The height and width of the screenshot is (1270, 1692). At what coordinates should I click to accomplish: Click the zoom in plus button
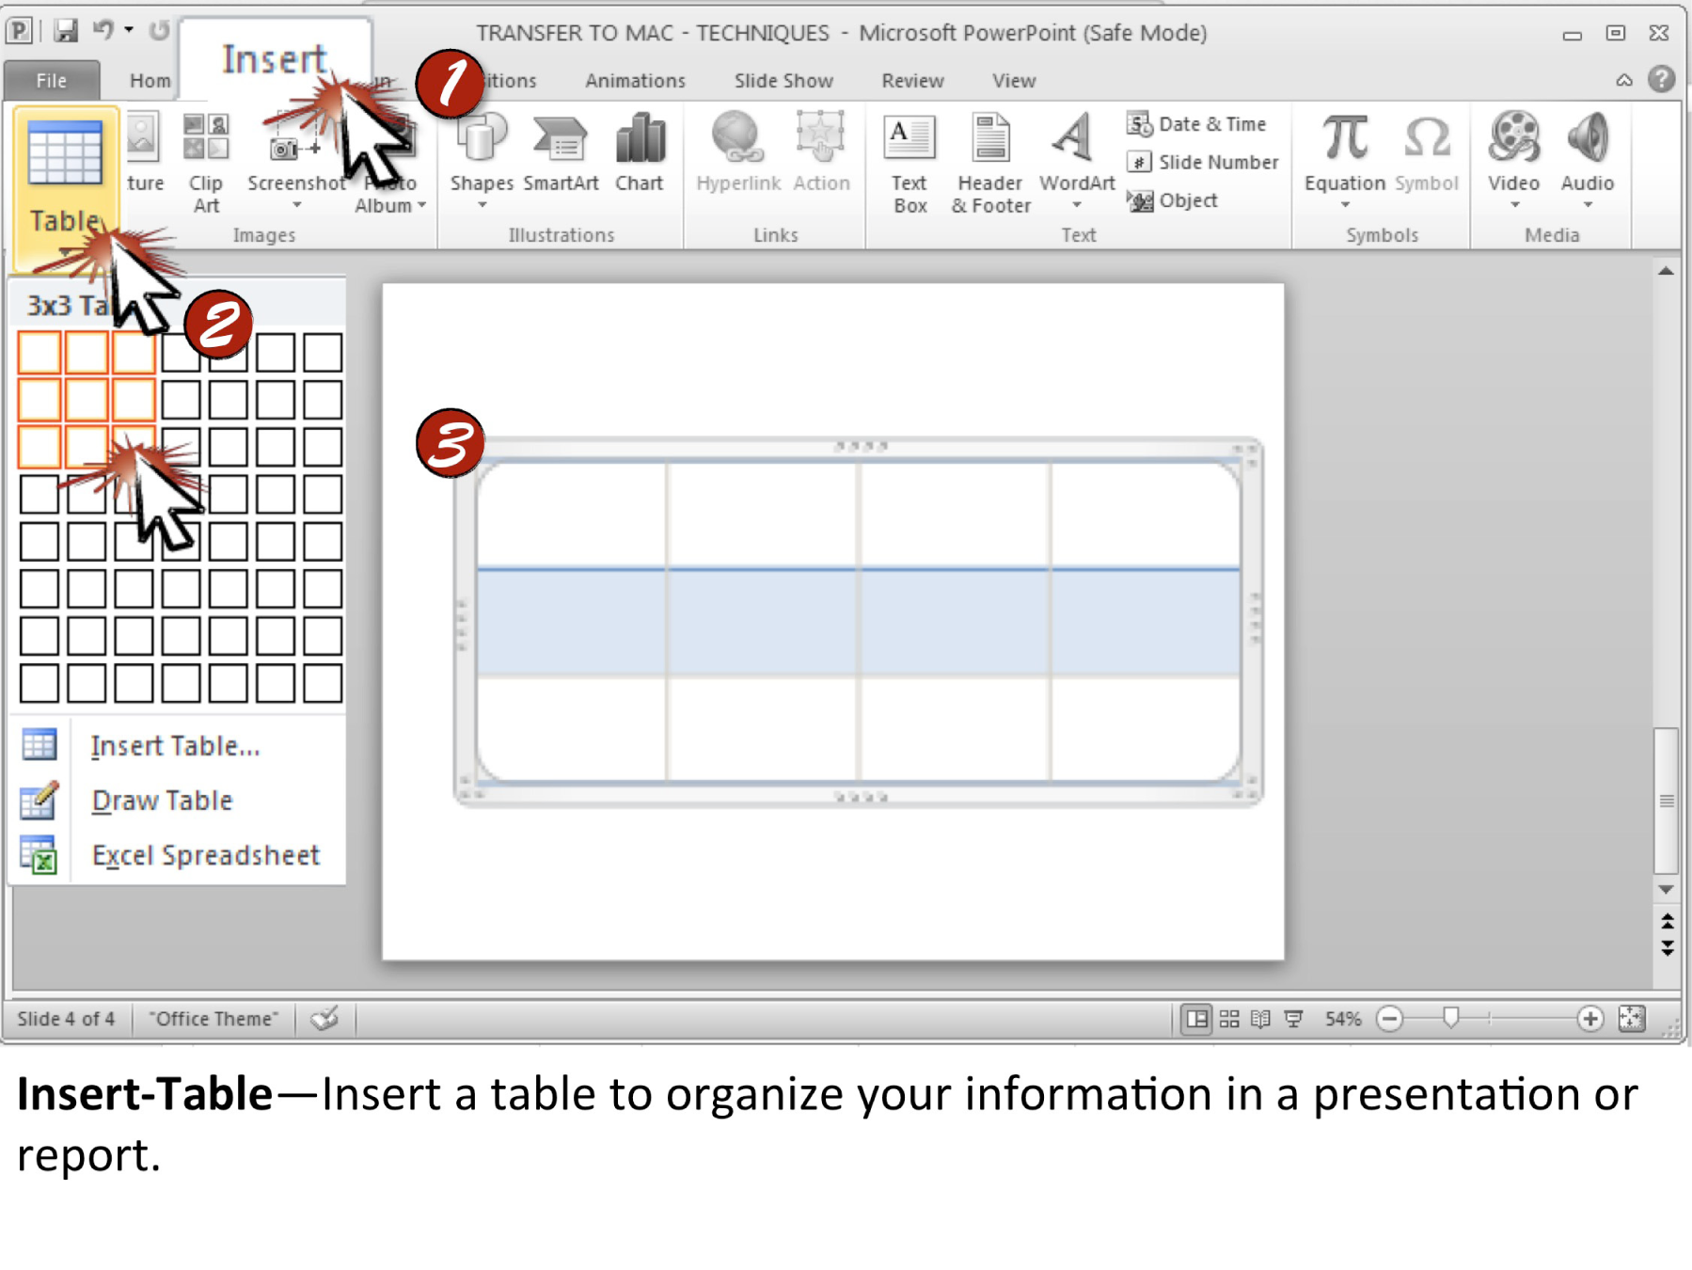pyautogui.click(x=1589, y=1019)
